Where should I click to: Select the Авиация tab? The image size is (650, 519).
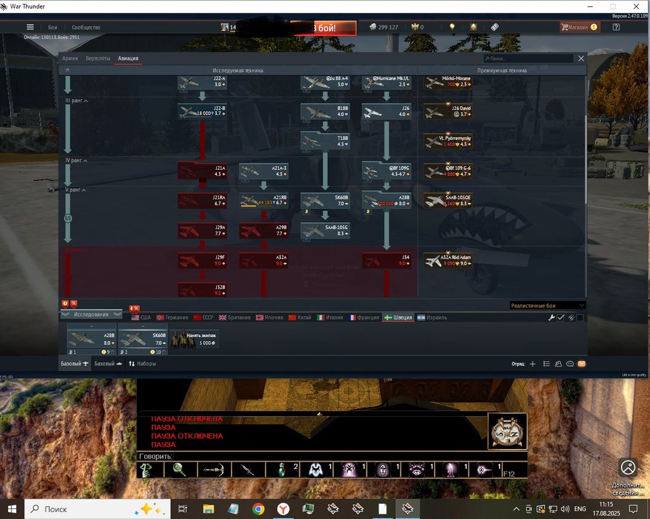pos(128,58)
